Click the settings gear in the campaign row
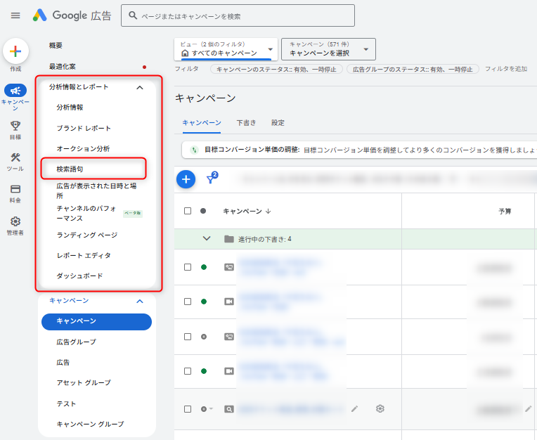The width and height of the screenshot is (537, 440). [380, 408]
